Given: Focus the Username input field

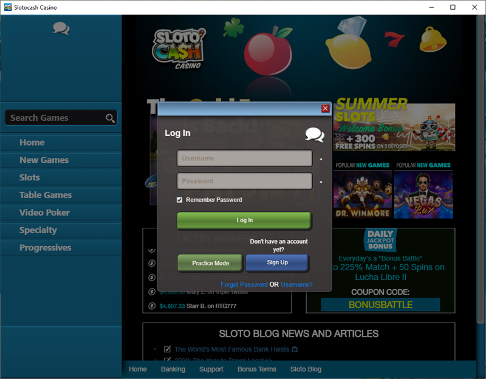Looking at the screenshot, I should coord(245,159).
